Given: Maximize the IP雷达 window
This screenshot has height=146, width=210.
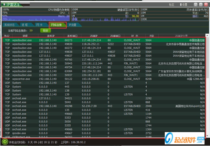Looking at the screenshot, I should pos(201,5).
